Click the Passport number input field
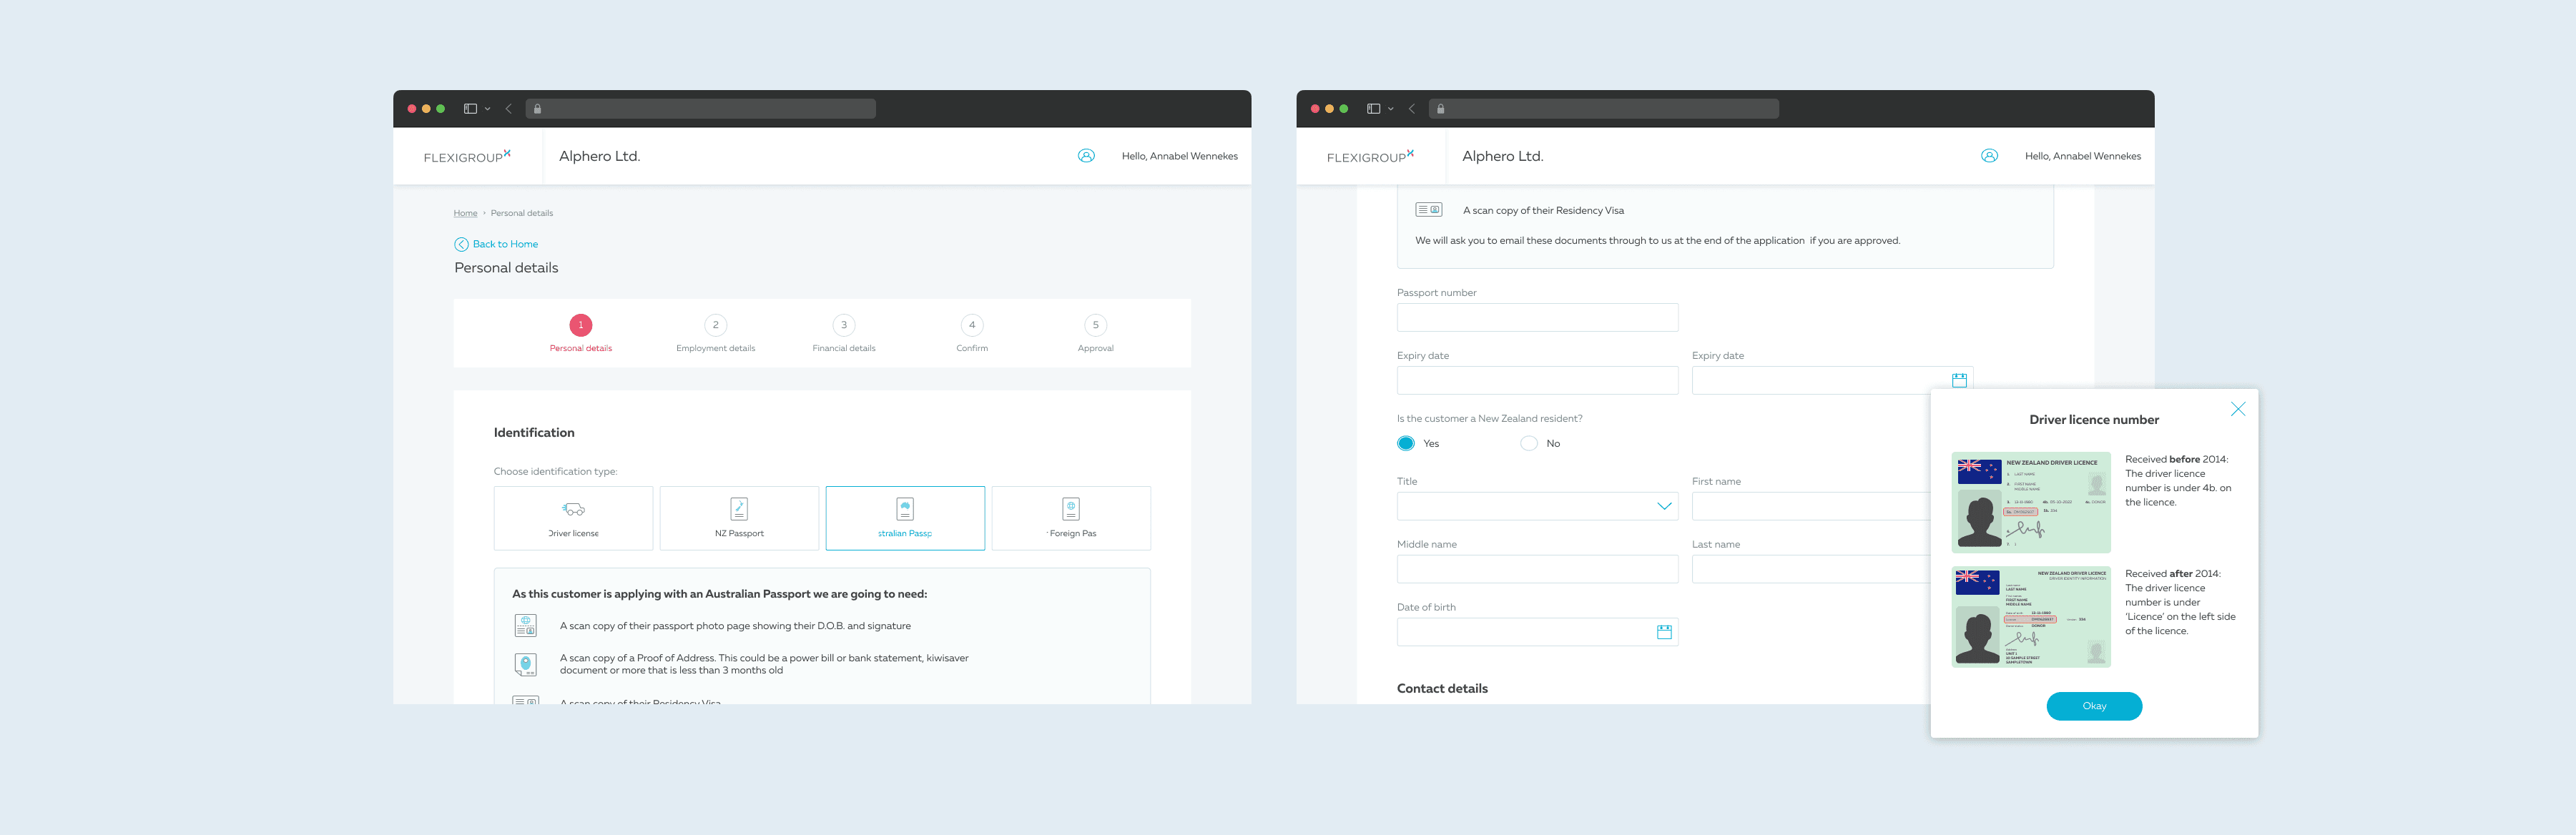2576x835 pixels. pos(1537,317)
